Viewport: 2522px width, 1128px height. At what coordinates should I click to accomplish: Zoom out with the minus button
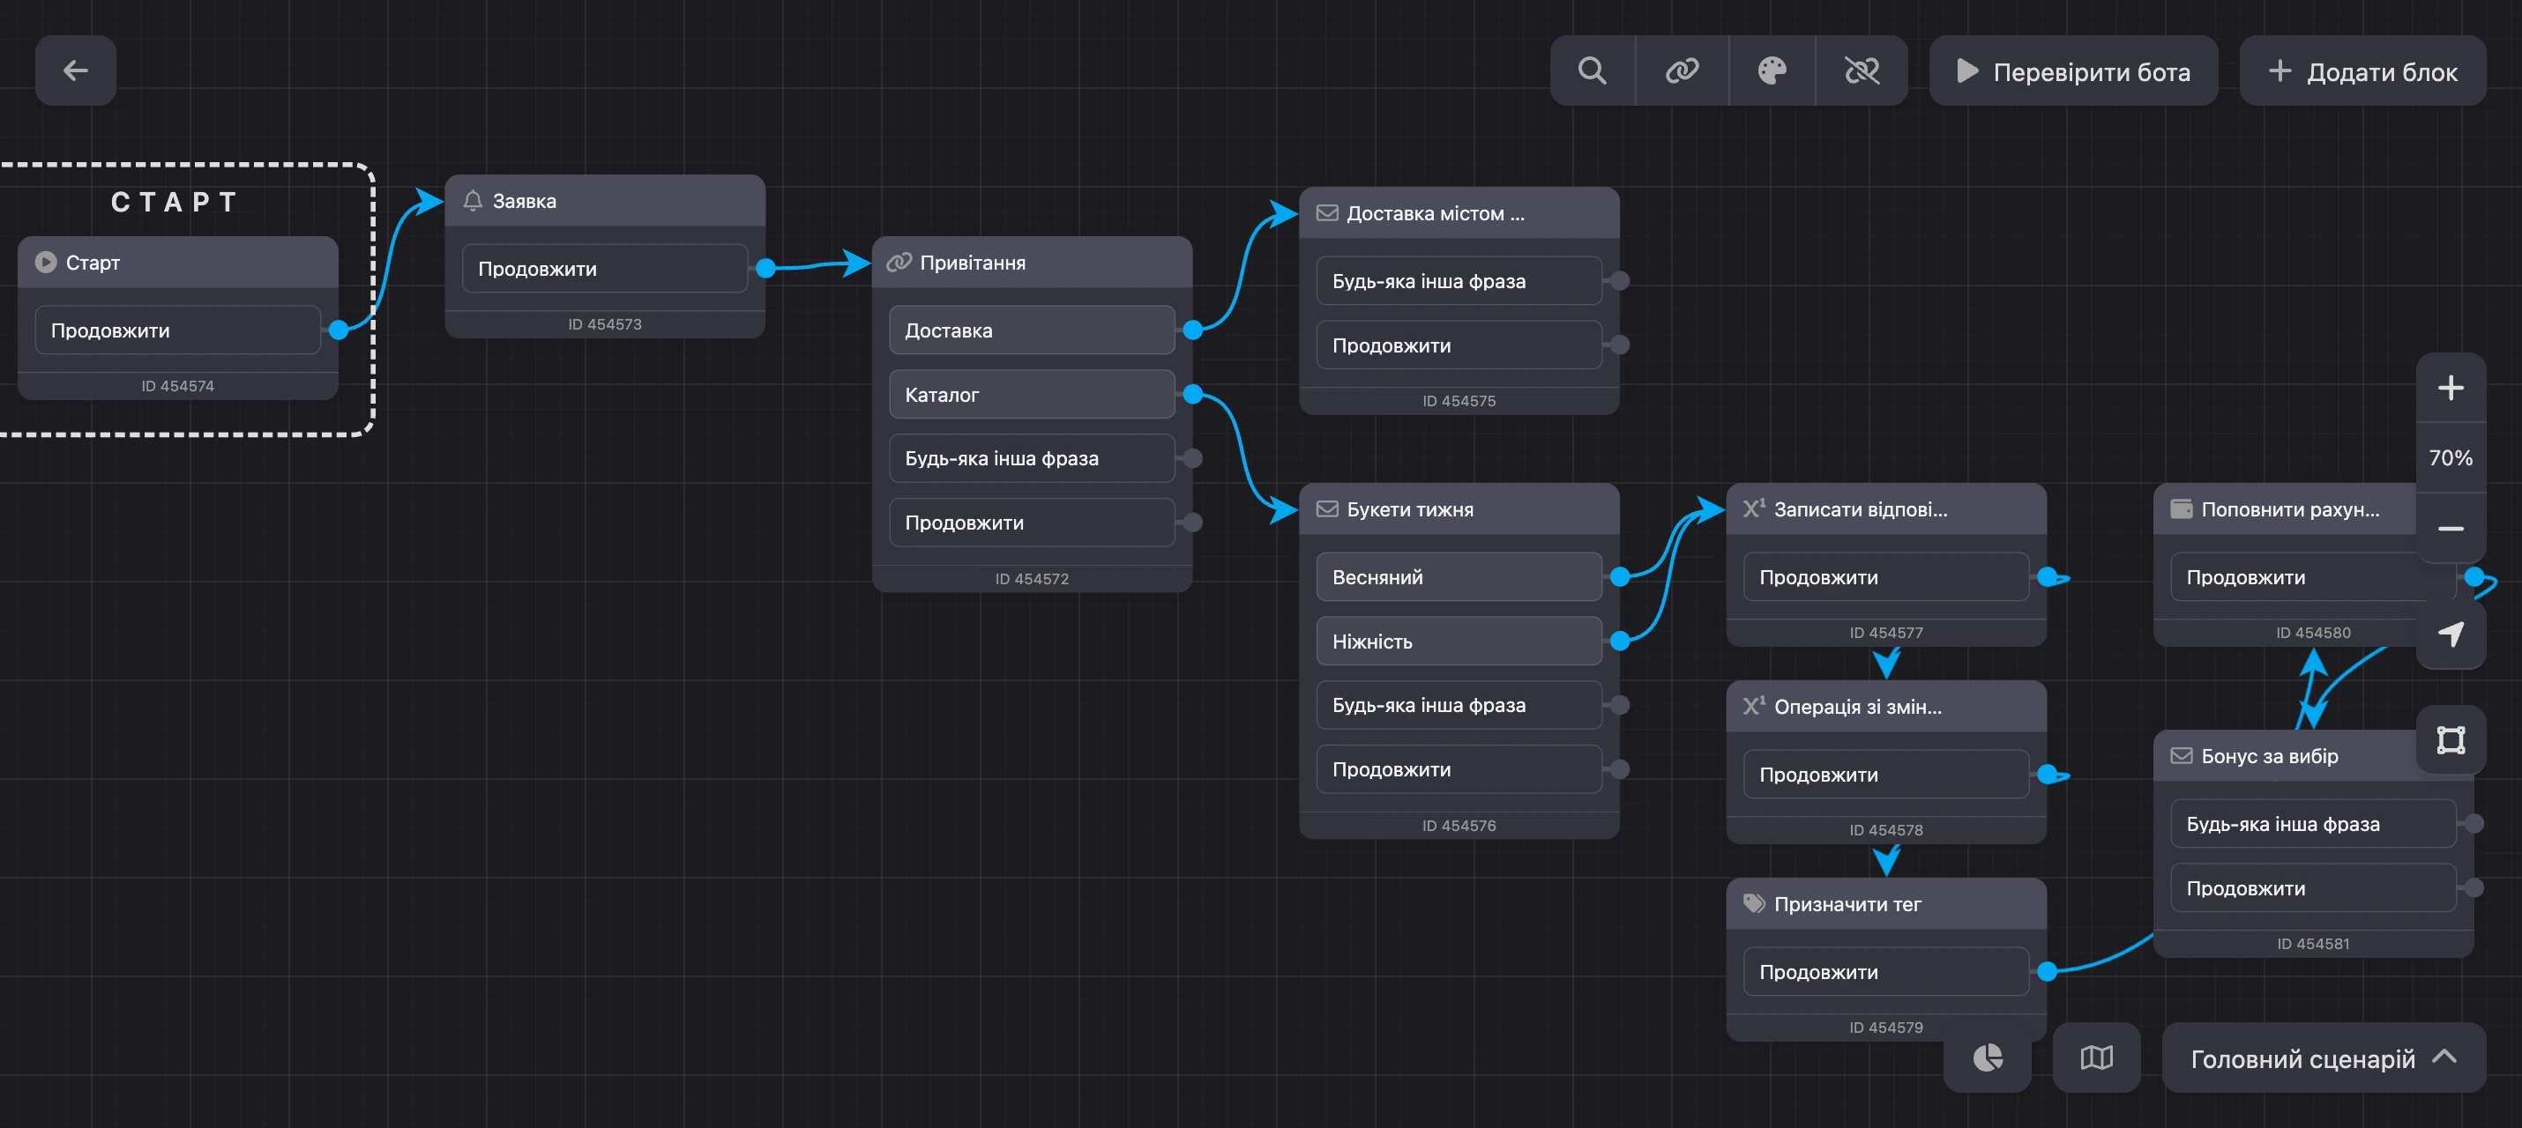(2451, 528)
